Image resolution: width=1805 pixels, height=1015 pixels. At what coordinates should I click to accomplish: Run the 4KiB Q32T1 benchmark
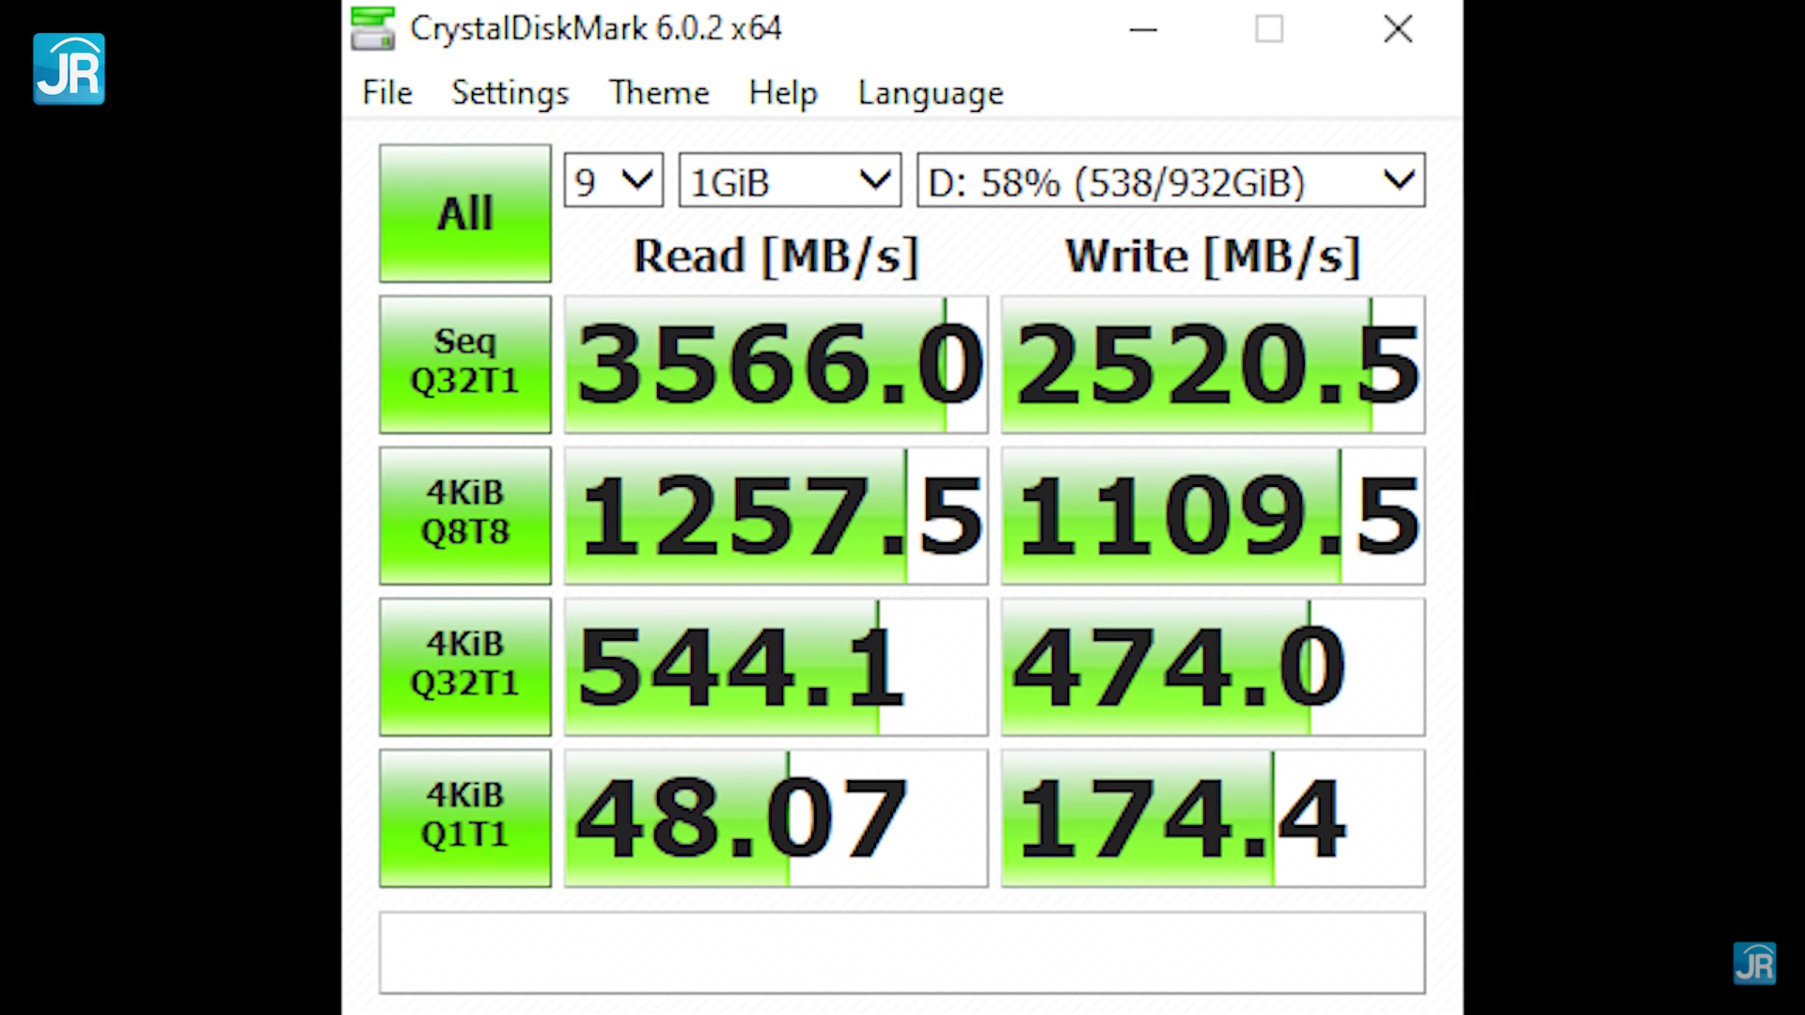464,666
